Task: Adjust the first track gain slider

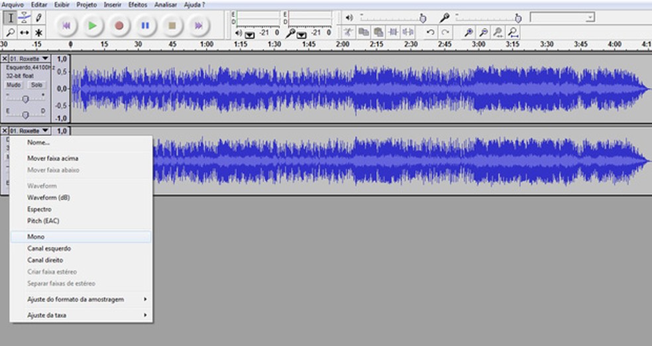Action: pos(25,99)
